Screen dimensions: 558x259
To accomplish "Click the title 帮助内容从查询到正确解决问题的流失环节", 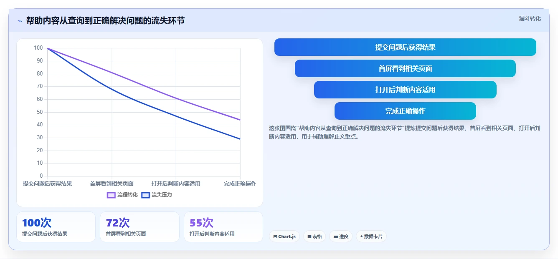I will (x=105, y=21).
